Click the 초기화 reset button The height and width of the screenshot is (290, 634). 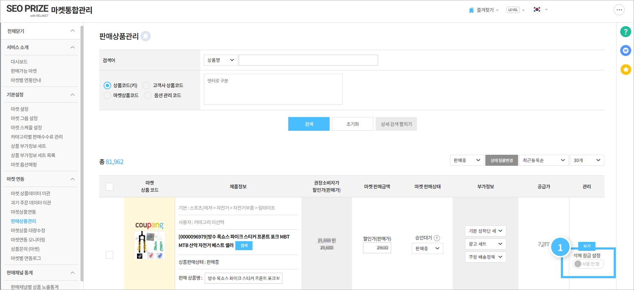[x=353, y=124]
